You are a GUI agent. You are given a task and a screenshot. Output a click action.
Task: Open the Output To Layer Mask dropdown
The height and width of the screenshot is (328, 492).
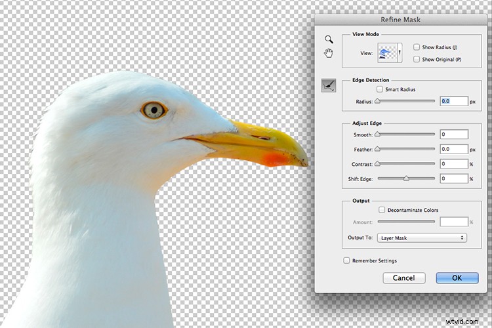point(422,238)
